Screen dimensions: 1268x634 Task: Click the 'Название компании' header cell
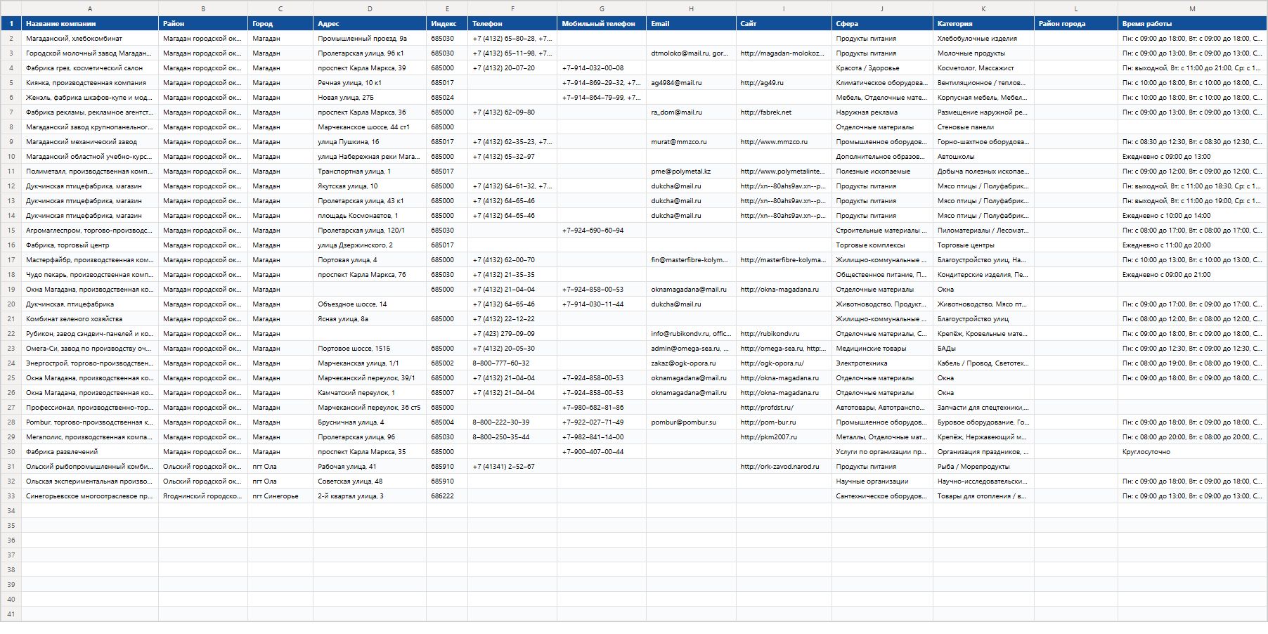[90, 24]
